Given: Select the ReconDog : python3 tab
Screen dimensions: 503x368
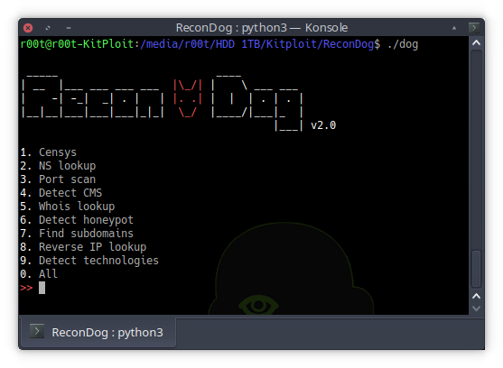Looking at the screenshot, I should (x=98, y=332).
